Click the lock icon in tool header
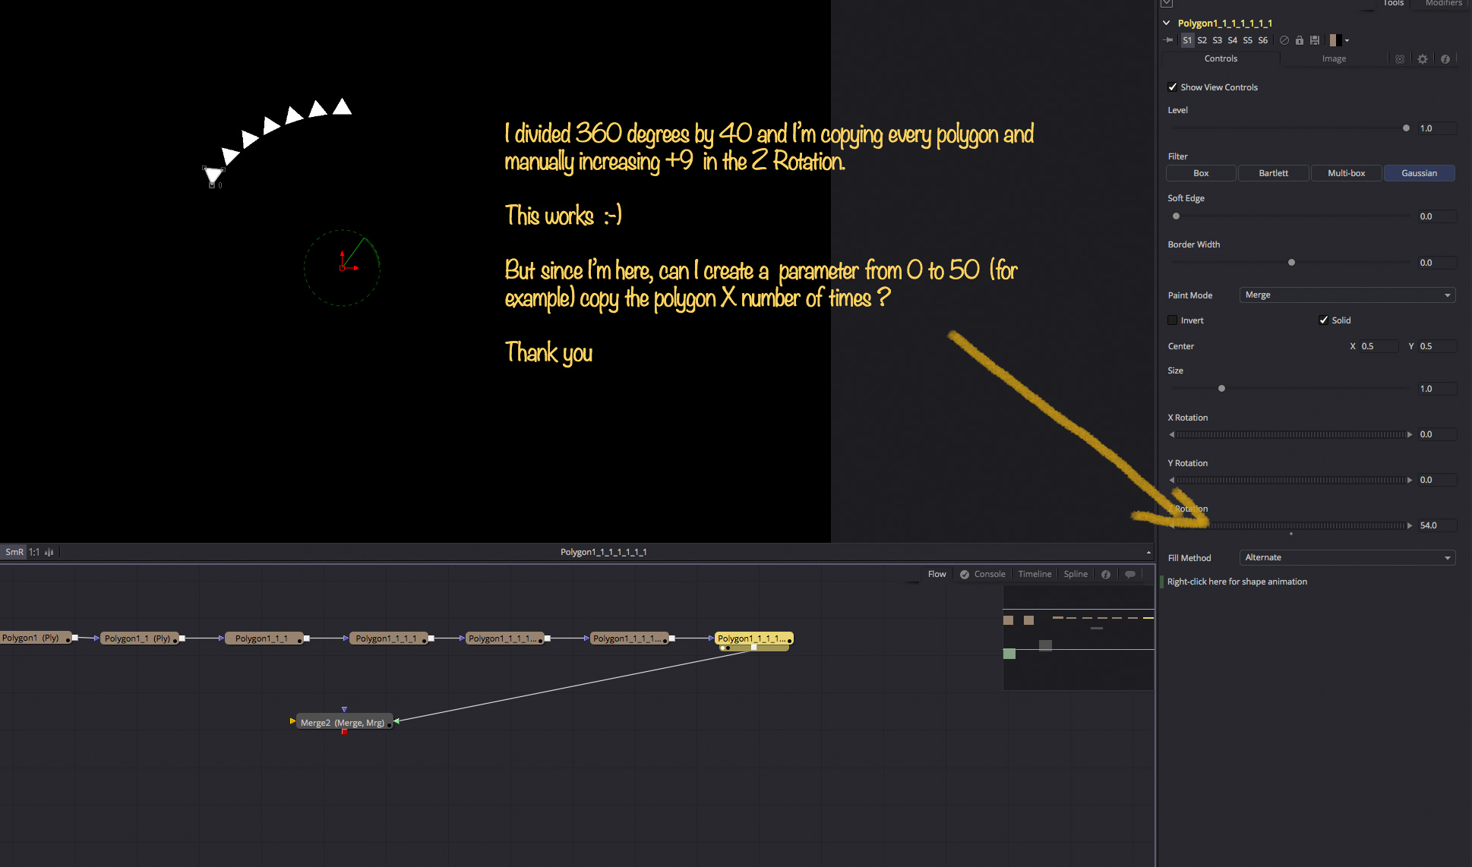This screenshot has height=867, width=1472. pos(1300,40)
